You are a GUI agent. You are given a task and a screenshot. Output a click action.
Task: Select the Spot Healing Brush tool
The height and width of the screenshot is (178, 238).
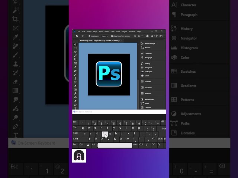click(75, 71)
